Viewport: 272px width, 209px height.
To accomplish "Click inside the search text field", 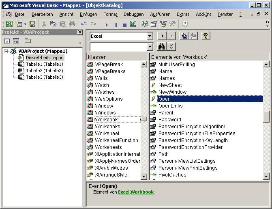I will coord(118,47).
